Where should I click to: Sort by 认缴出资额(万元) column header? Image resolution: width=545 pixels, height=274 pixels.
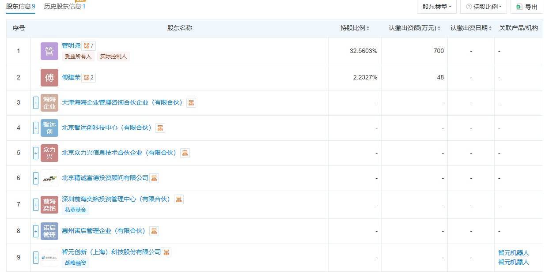[414, 28]
